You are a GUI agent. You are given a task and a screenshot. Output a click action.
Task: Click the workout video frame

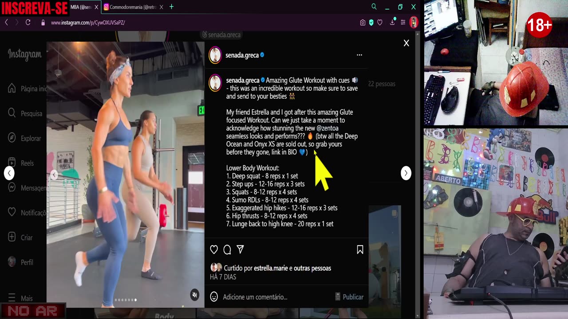click(126, 174)
